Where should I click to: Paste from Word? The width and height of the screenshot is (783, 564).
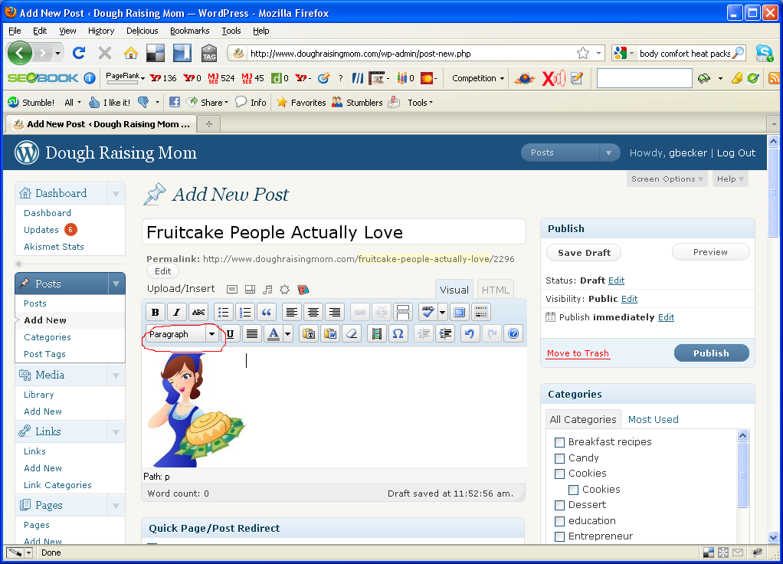[x=330, y=333]
